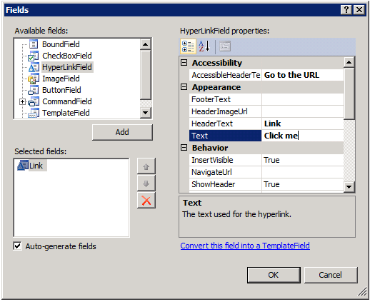The height and width of the screenshot is (302, 370).
Task: Select the NavigateUrl property name
Action: (225, 172)
